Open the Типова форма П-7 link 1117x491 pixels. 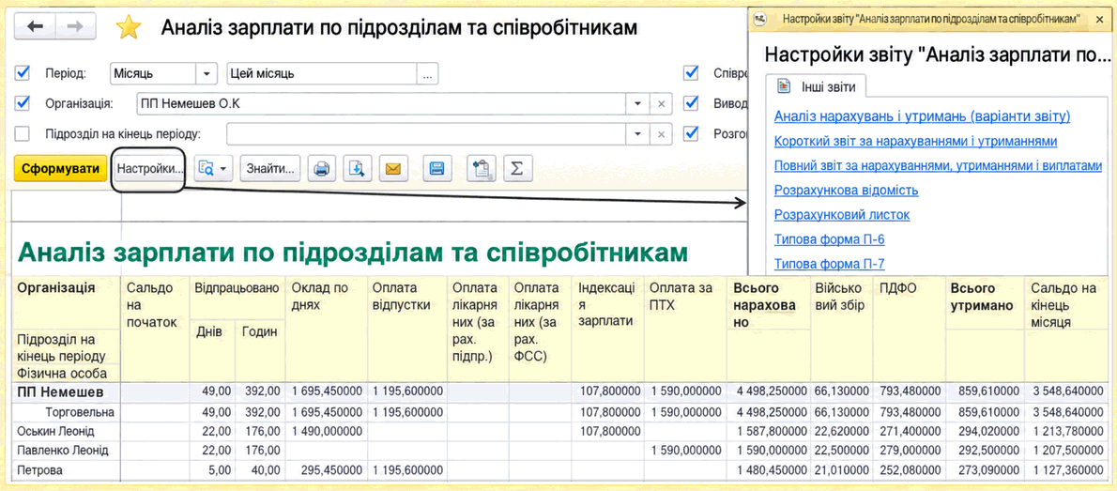829,264
